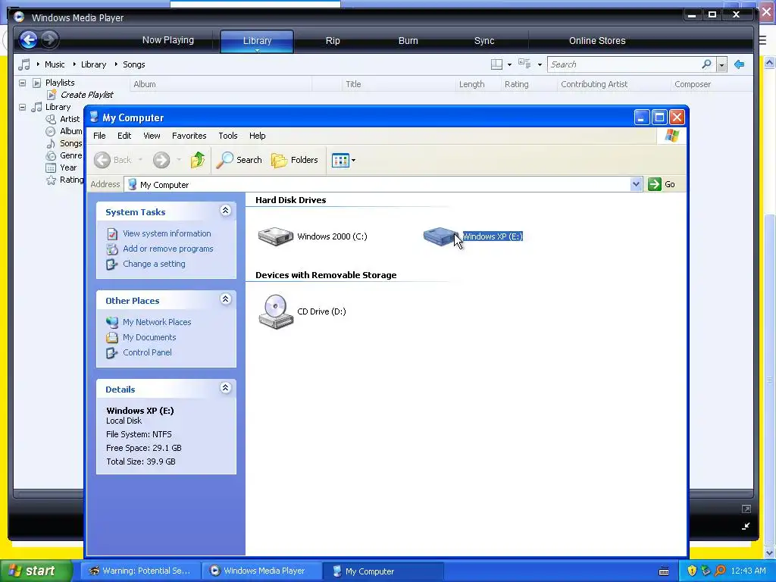Click the Search toolbar button in My Computer
This screenshot has height=582, width=776.
[x=239, y=160]
